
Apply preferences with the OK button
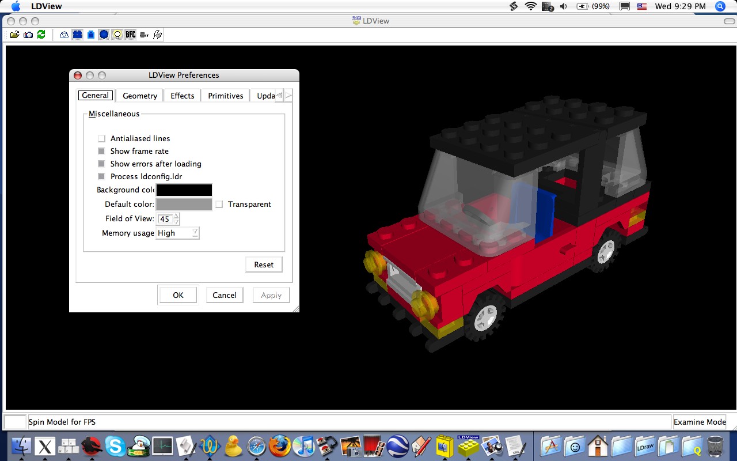click(177, 294)
